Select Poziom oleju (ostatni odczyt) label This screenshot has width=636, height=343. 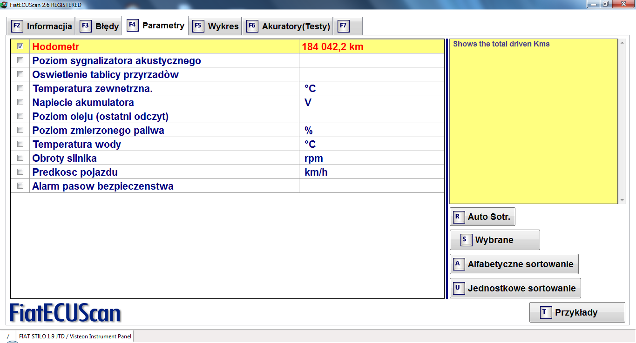click(100, 116)
